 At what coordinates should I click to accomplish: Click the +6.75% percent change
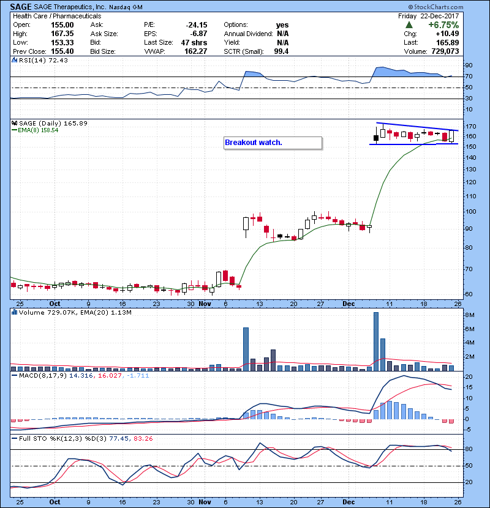point(443,25)
